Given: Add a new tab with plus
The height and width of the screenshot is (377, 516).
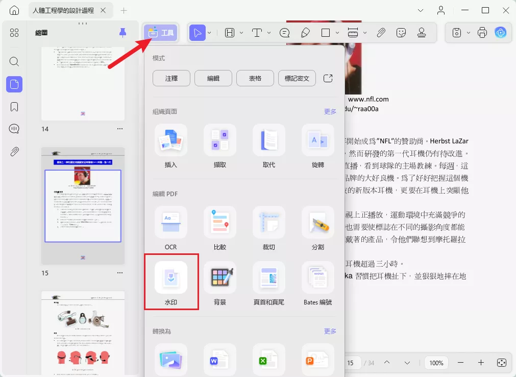Looking at the screenshot, I should tap(124, 11).
